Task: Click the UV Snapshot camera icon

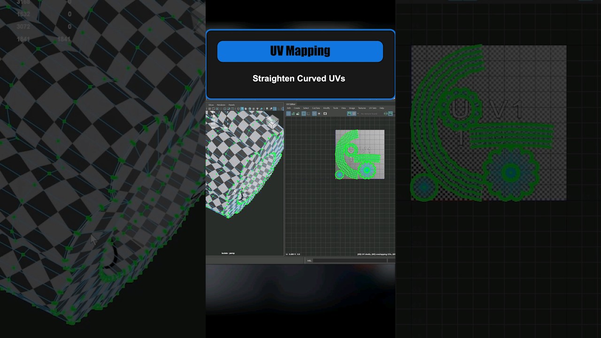Action: coord(325,114)
